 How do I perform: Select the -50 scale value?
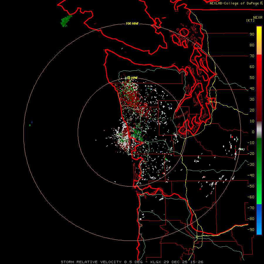coord(251,186)
